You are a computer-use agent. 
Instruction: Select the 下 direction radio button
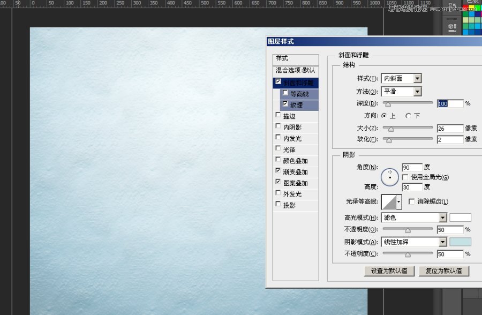pyautogui.click(x=409, y=116)
